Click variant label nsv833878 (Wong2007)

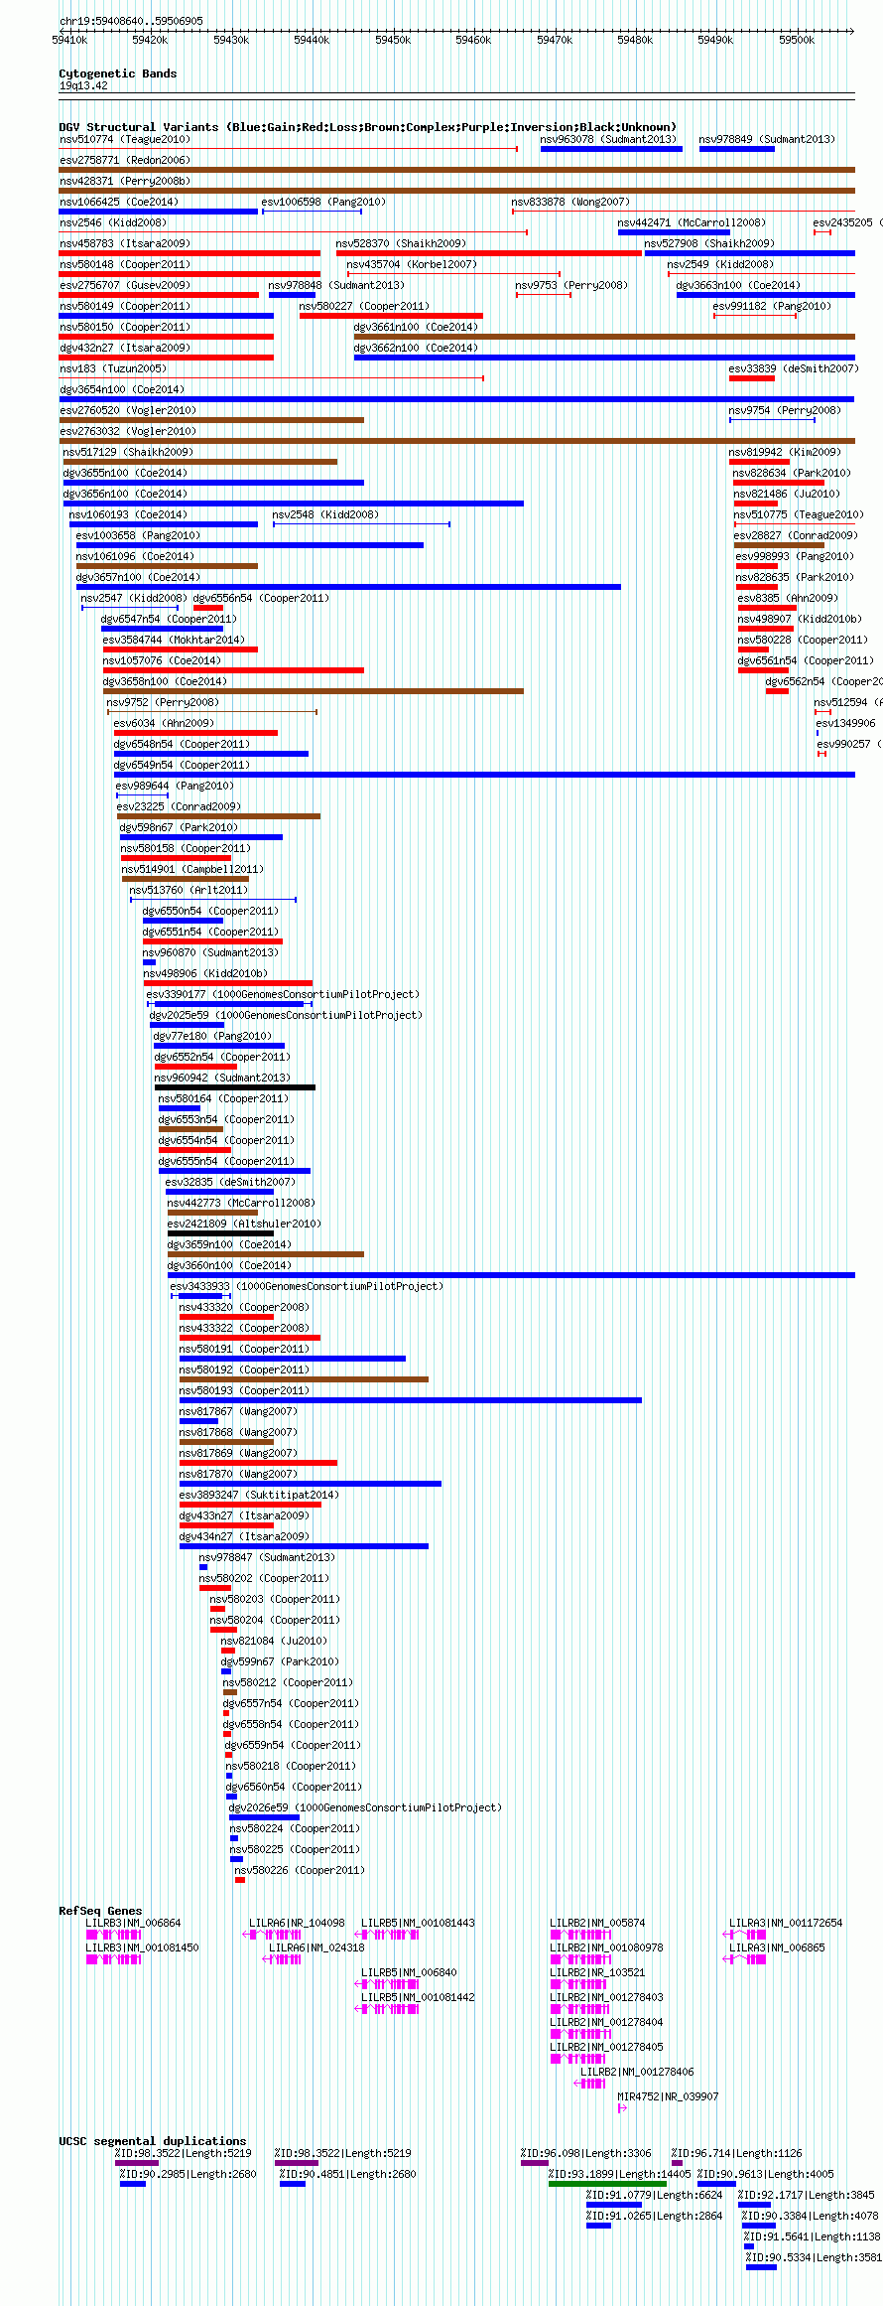click(x=570, y=203)
